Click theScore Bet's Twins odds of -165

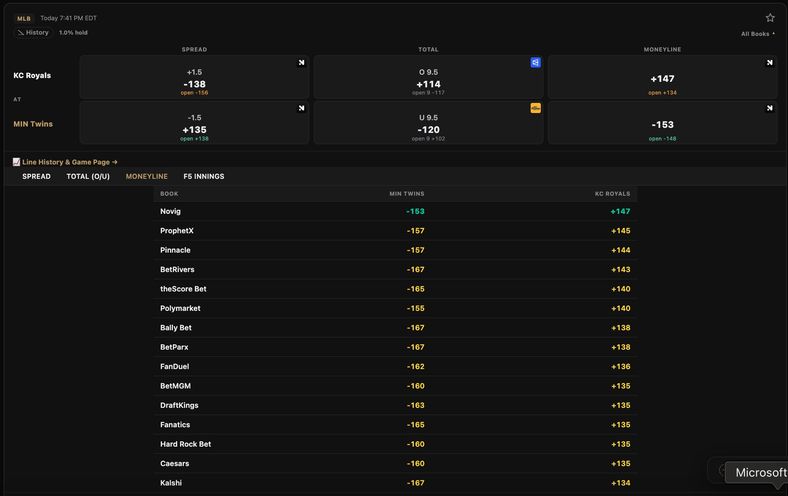[416, 289]
